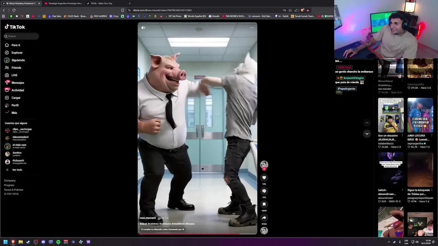Expand Terms & Policies footer section
This screenshot has width=438, height=246.
click(13, 190)
